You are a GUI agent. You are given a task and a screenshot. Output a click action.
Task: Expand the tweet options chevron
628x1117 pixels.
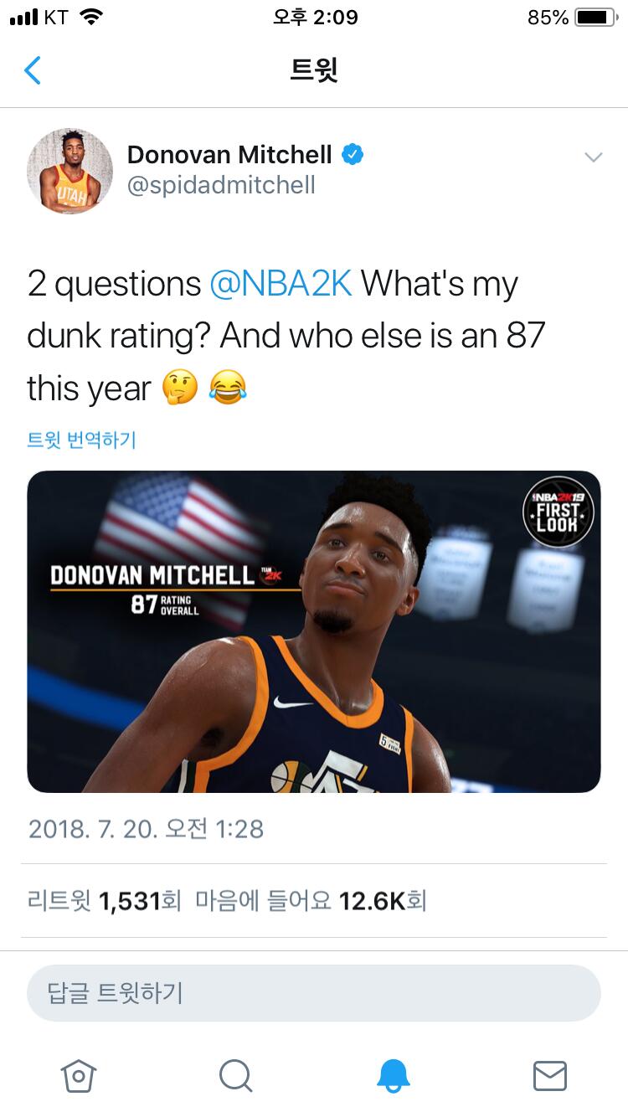[x=594, y=157]
